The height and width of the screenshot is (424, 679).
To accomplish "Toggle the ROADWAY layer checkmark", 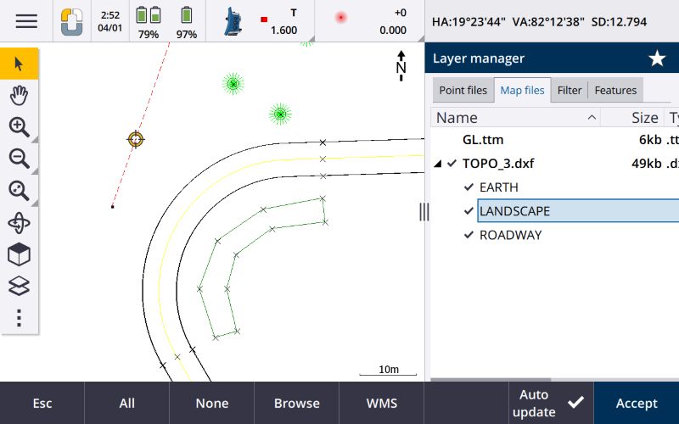I will 469,235.
